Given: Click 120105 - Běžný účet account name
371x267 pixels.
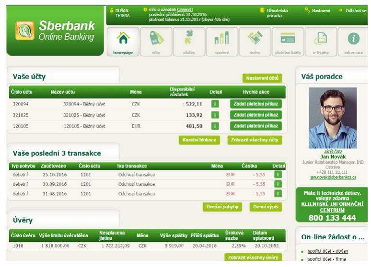Looking at the screenshot, I should click(x=84, y=126).
